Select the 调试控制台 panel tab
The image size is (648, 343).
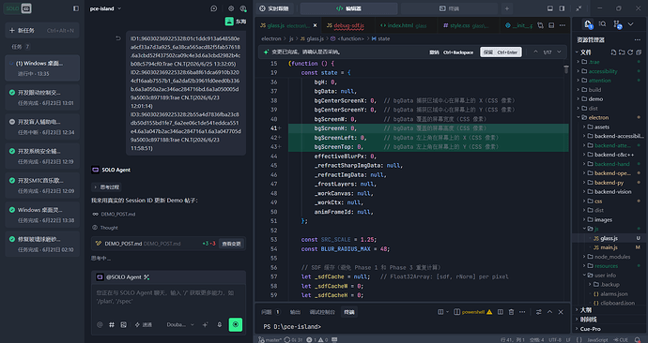click(x=322, y=312)
